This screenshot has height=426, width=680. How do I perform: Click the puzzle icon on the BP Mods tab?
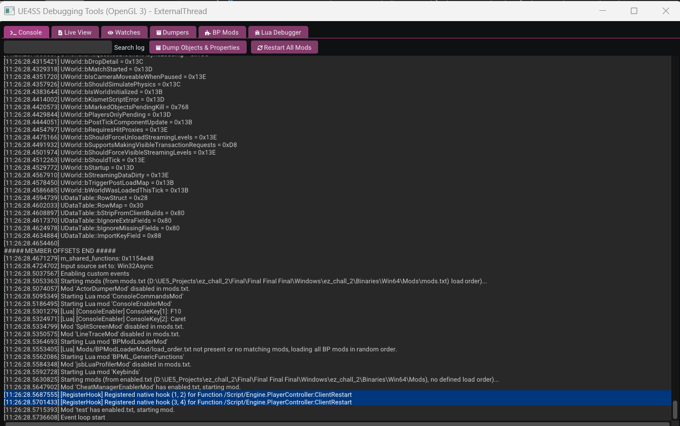pyautogui.click(x=207, y=32)
